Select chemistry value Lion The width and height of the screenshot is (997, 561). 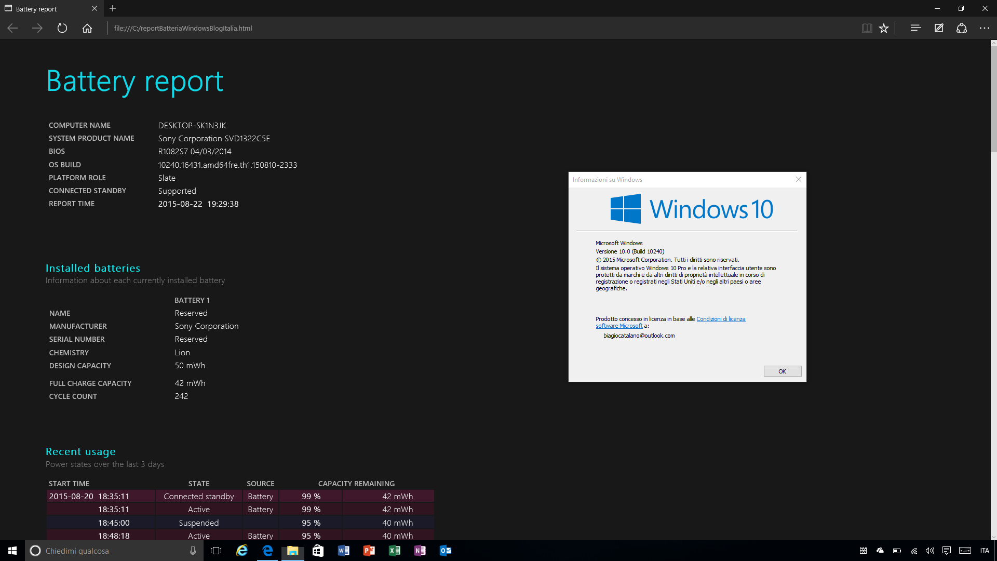(182, 352)
